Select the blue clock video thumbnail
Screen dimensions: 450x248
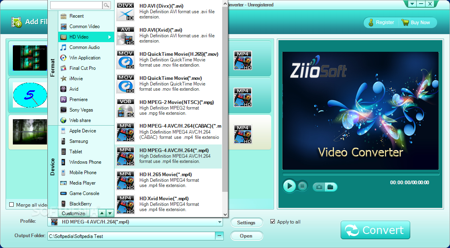coord(30,95)
